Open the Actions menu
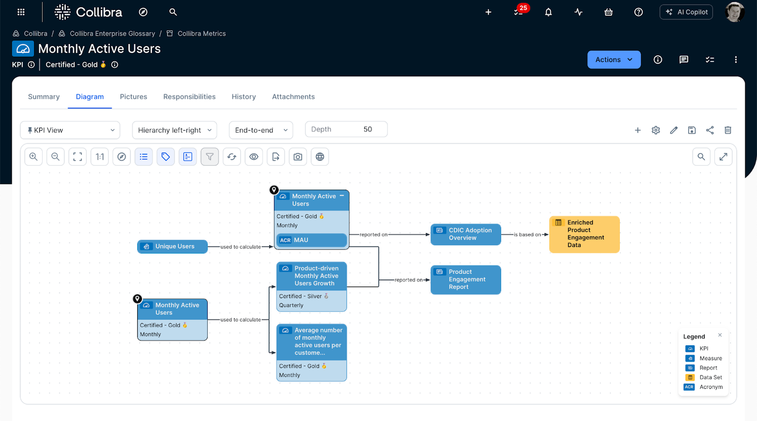 point(614,59)
